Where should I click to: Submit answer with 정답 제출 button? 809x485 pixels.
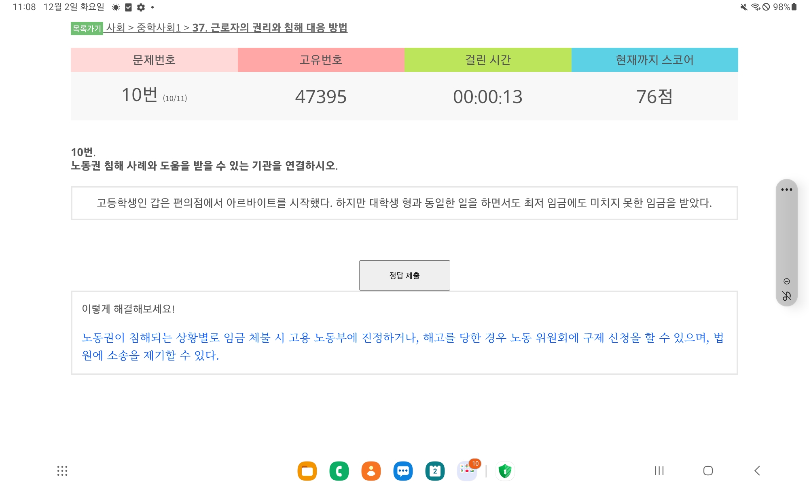404,275
